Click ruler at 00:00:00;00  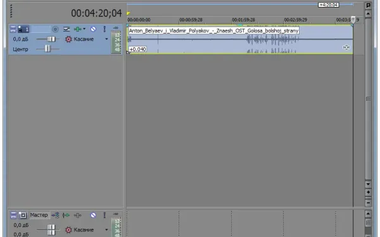coord(139,20)
